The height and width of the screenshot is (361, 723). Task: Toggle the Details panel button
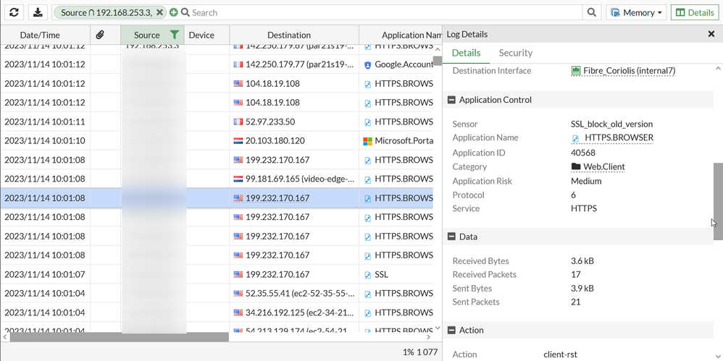coord(694,12)
